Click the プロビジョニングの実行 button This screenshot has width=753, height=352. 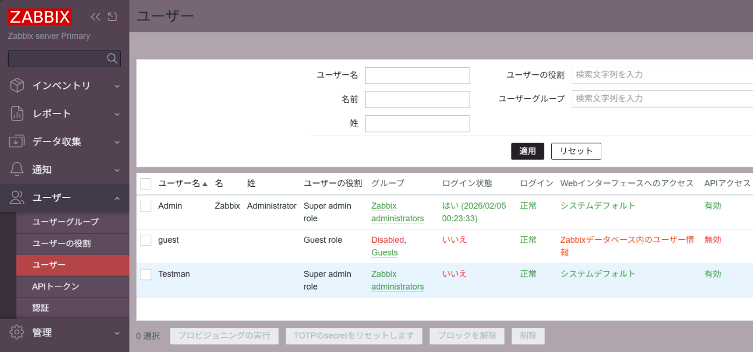[224, 336]
